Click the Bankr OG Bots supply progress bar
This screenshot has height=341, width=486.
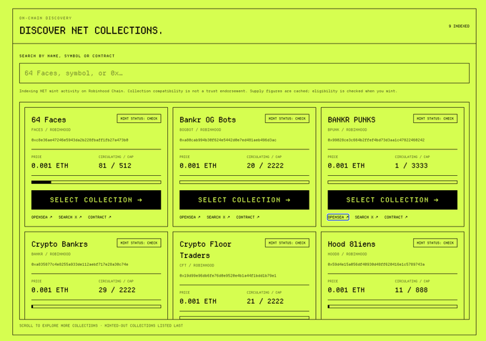pos(244,182)
